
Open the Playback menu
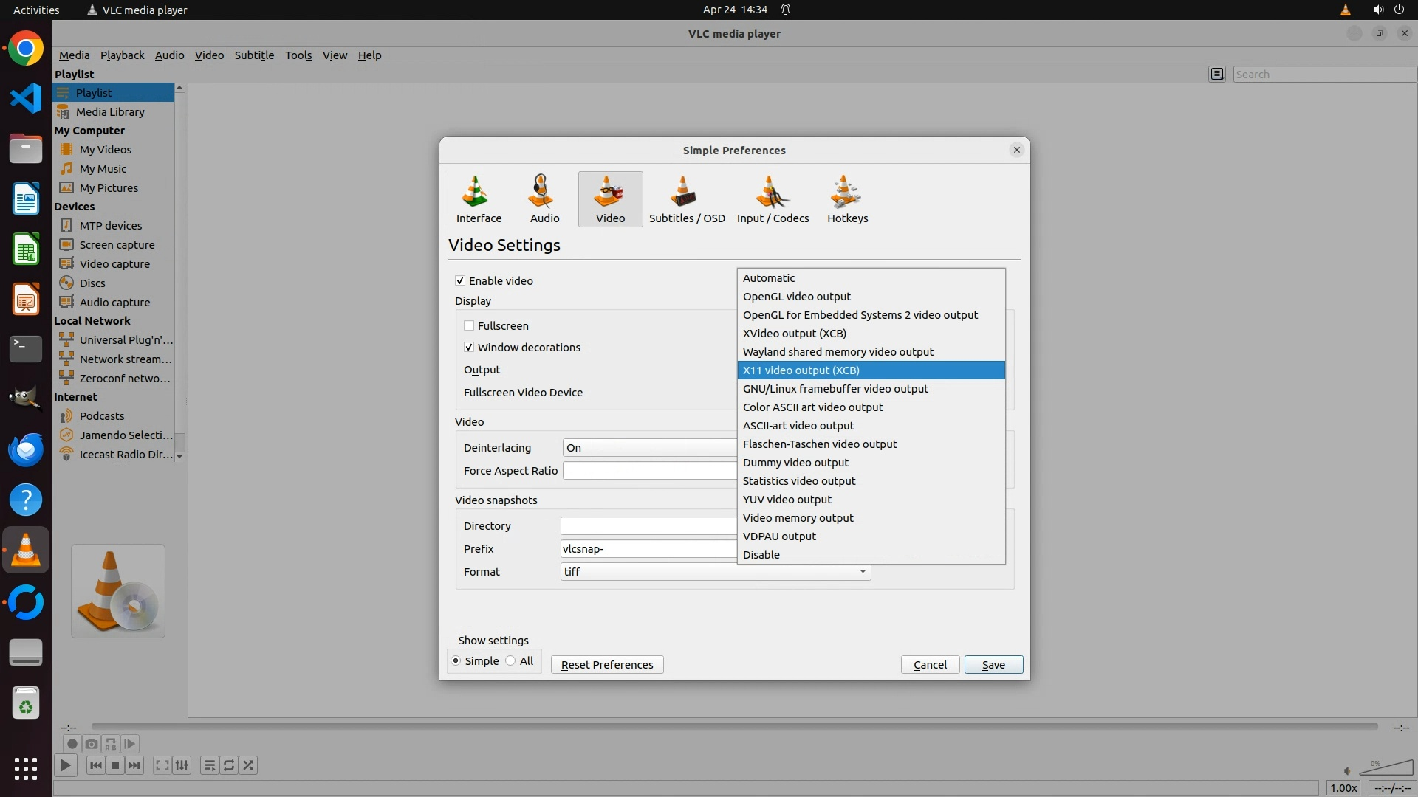(122, 55)
